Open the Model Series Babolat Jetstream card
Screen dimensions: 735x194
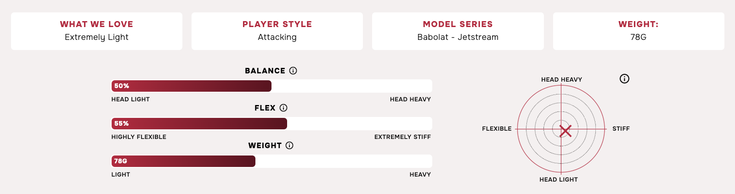[458, 31]
